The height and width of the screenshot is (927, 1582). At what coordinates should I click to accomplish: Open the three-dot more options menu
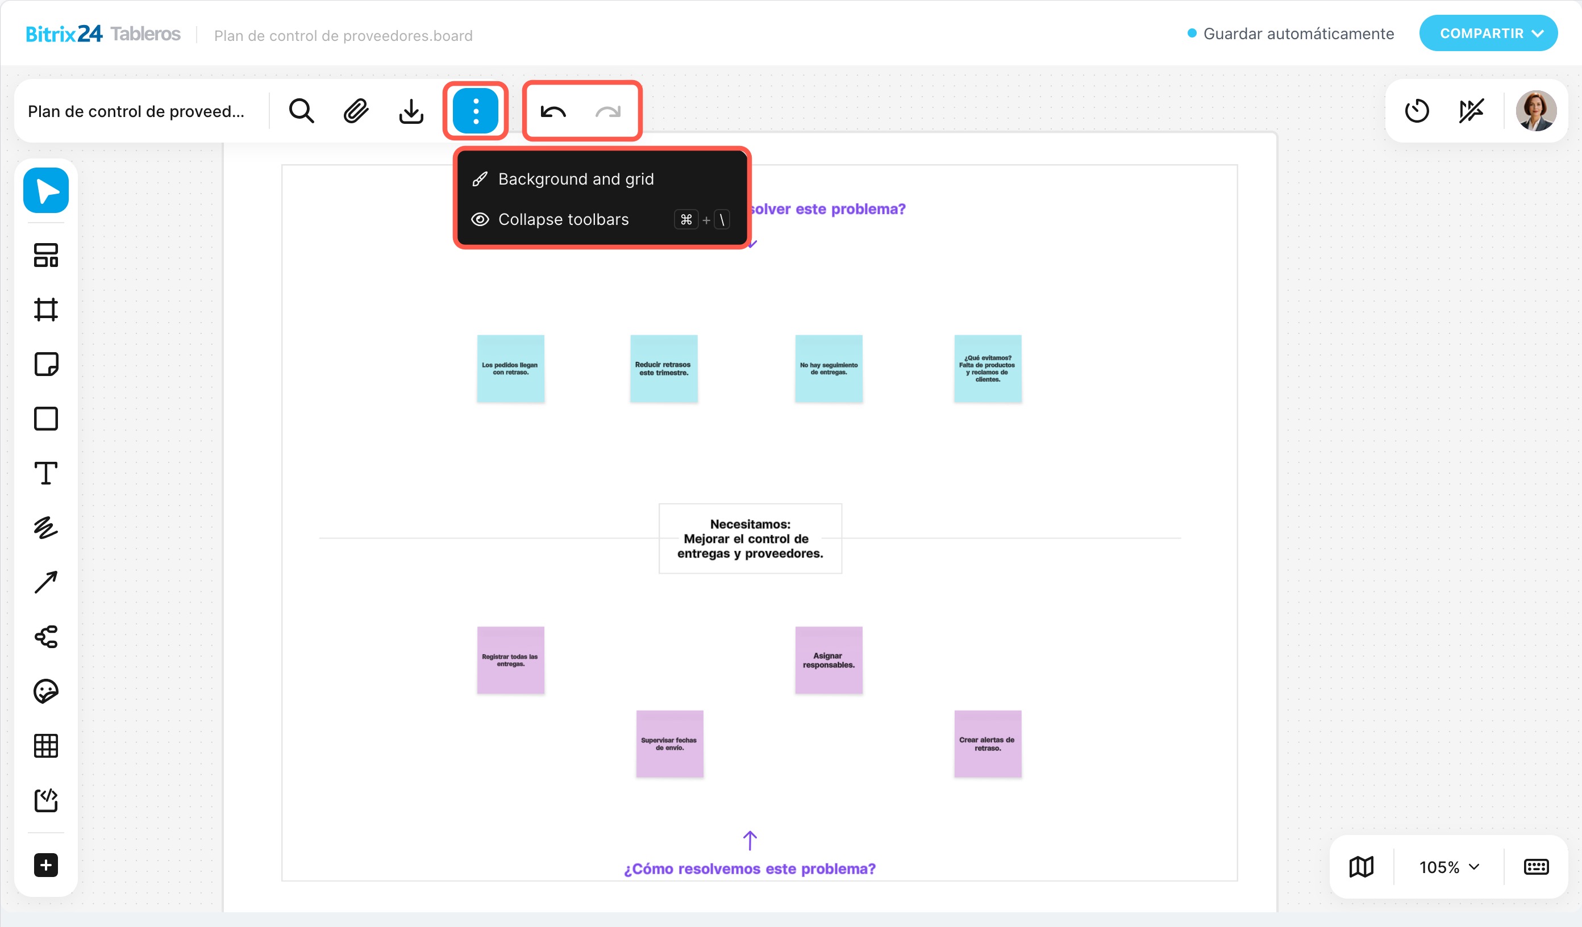pos(475,111)
